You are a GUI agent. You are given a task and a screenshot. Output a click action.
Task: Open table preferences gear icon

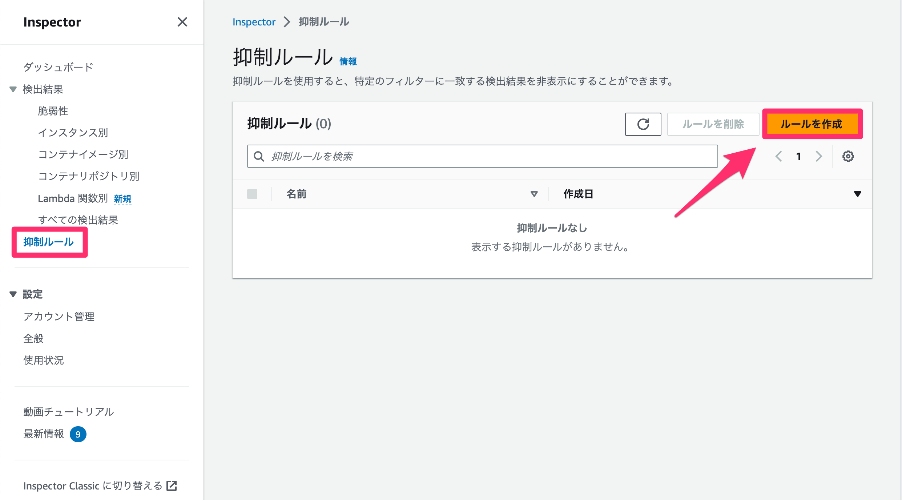[x=848, y=157]
